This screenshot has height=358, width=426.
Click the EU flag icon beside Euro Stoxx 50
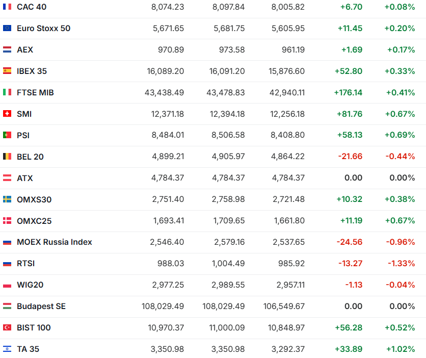(x=7, y=29)
